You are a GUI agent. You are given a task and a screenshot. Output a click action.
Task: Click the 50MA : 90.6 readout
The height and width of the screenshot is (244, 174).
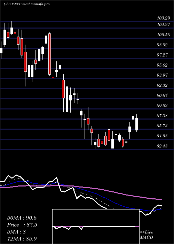coord(22,218)
